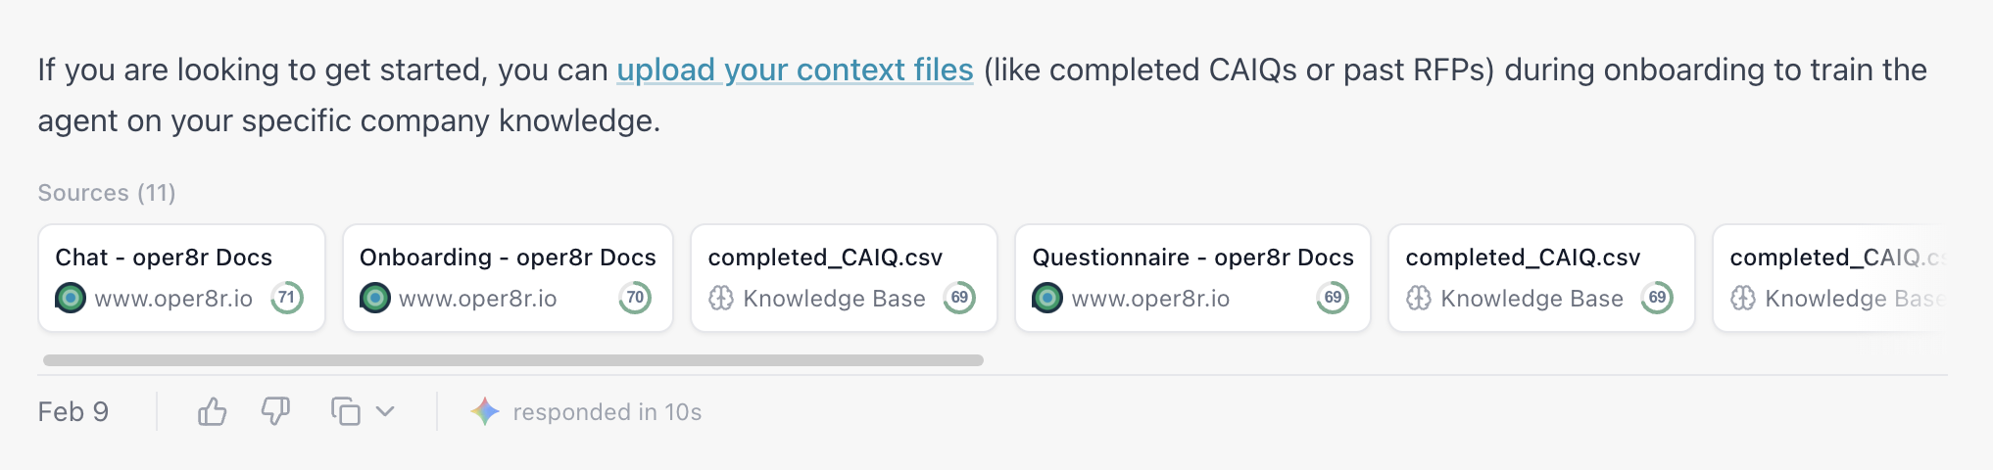Copy the response with the copy icon
The width and height of the screenshot is (1993, 470).
(345, 412)
